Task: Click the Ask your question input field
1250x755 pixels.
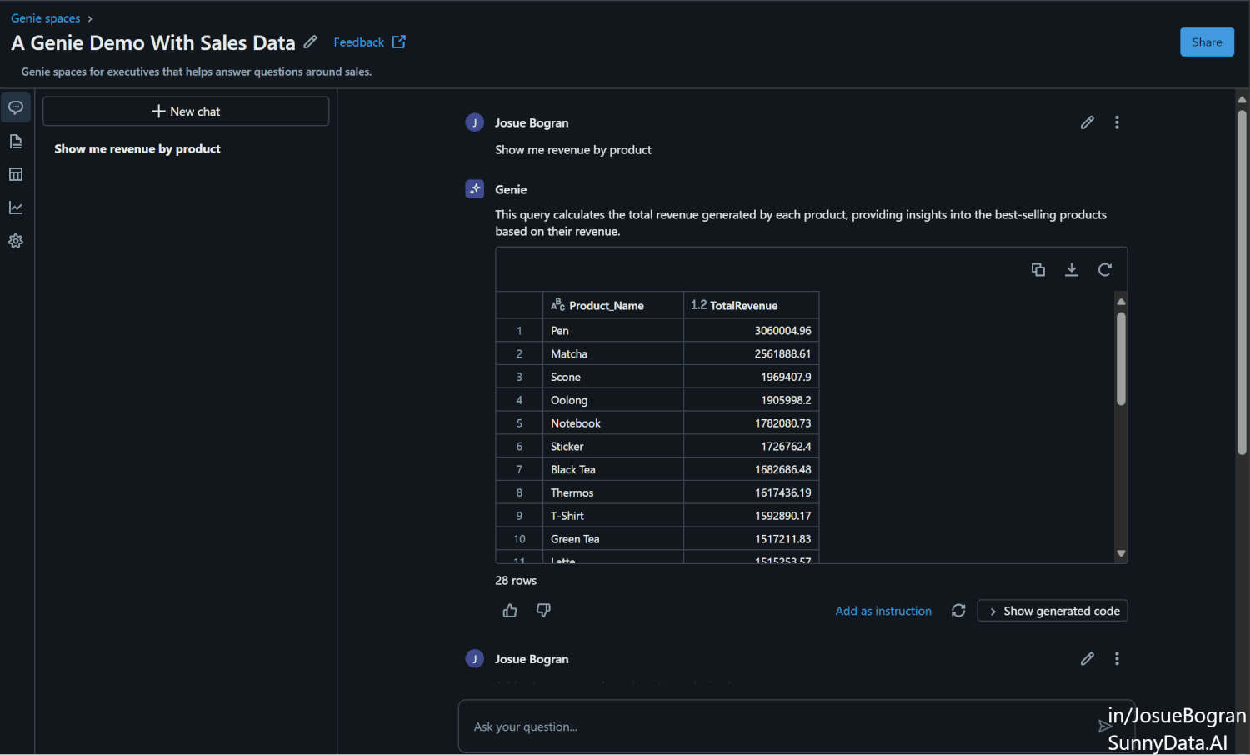Action: pyautogui.click(x=750, y=726)
